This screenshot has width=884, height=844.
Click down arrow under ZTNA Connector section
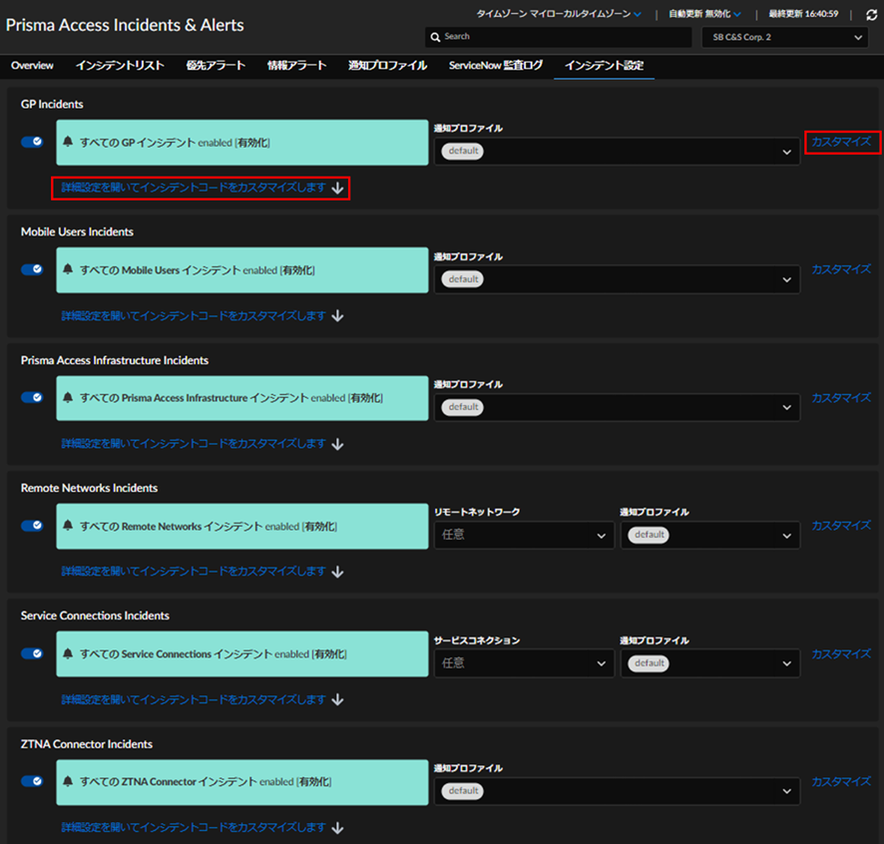337,828
